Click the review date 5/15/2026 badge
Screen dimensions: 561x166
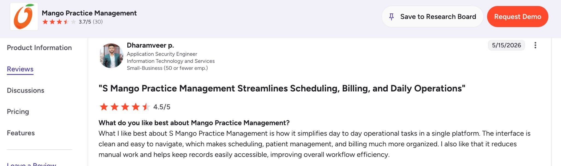(x=506, y=45)
